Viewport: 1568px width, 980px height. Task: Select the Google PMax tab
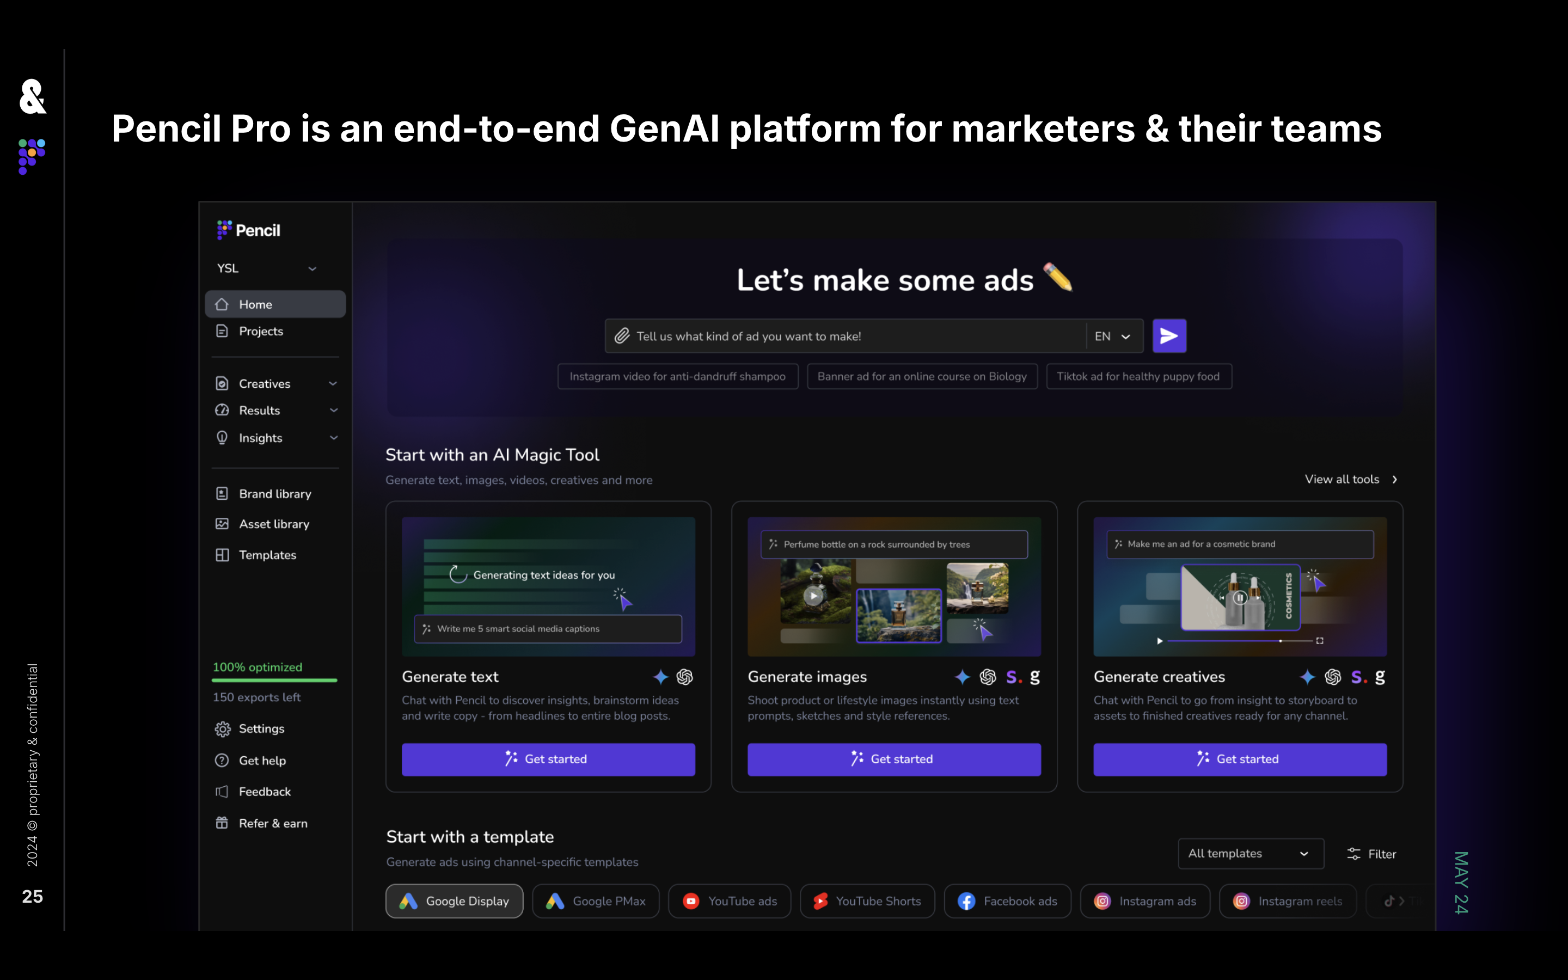coord(596,901)
